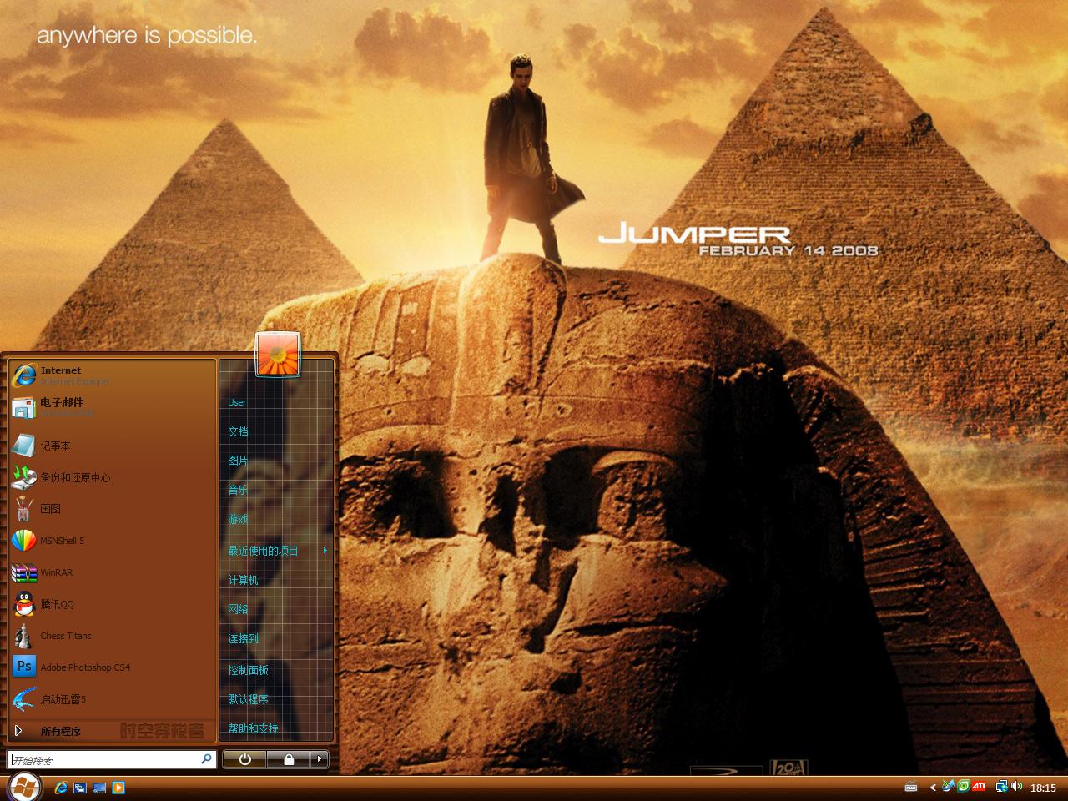Launch WinRAR from Start menu
Viewport: 1068px width, 801px height.
point(111,572)
